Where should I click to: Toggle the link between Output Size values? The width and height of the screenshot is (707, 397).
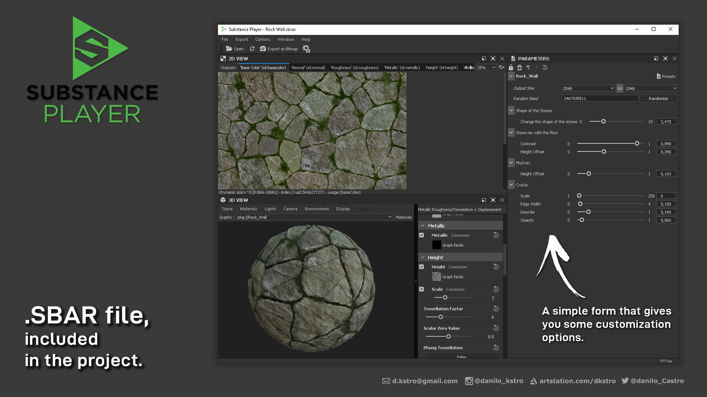pyautogui.click(x=620, y=88)
